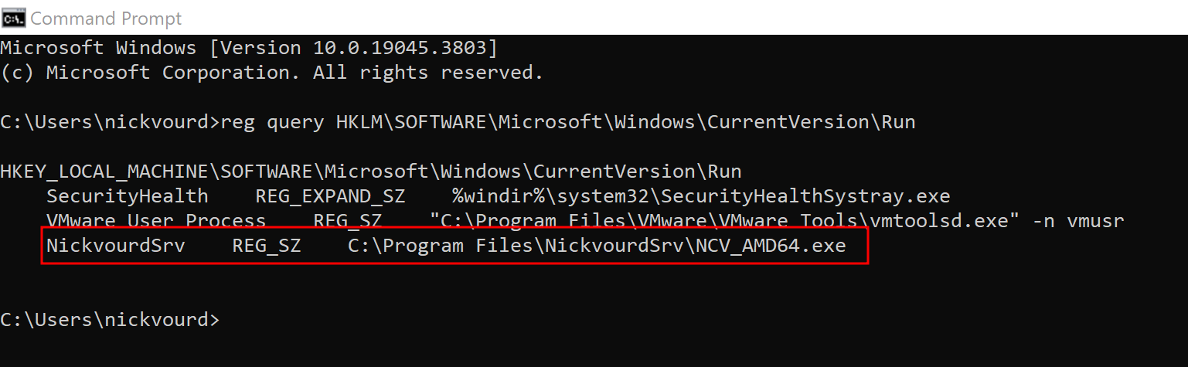Click the REG_EXPAND_SZ value type

[x=331, y=196]
